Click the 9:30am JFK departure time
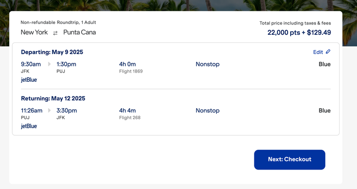Viewport: 357px width, 189px height. 31,64
